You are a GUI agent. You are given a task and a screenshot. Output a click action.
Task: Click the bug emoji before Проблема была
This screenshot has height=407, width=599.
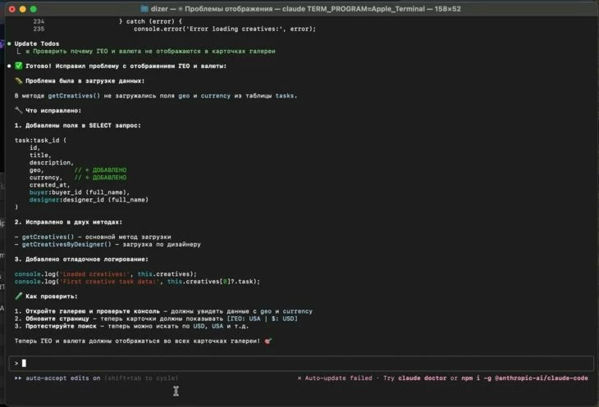click(19, 81)
